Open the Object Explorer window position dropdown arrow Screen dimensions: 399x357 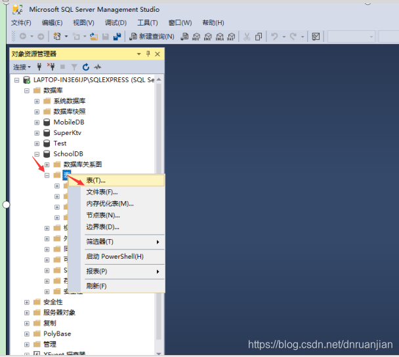138,54
